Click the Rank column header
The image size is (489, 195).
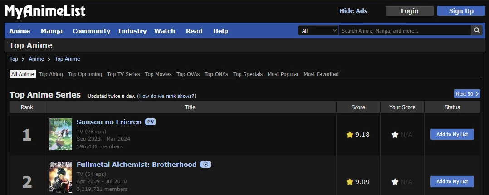click(27, 107)
